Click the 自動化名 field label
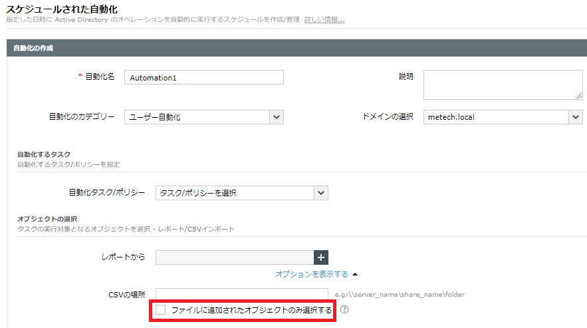The image size is (587, 328). click(100, 77)
